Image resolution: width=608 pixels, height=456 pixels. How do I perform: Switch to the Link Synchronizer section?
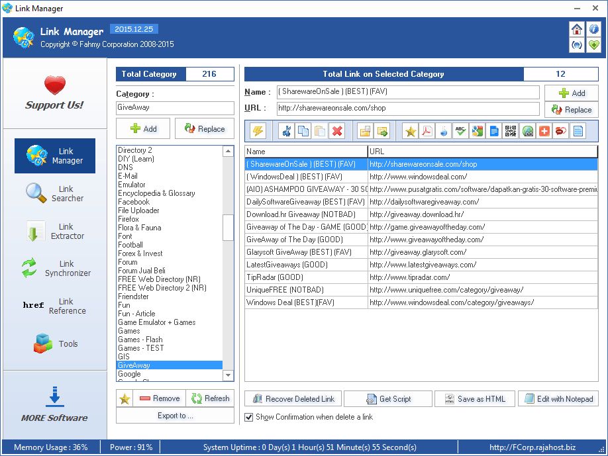click(x=55, y=267)
